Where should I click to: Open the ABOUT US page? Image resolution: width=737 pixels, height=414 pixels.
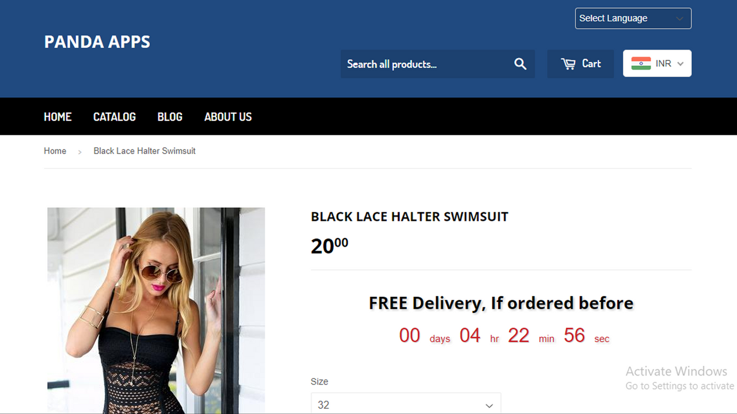pos(228,117)
